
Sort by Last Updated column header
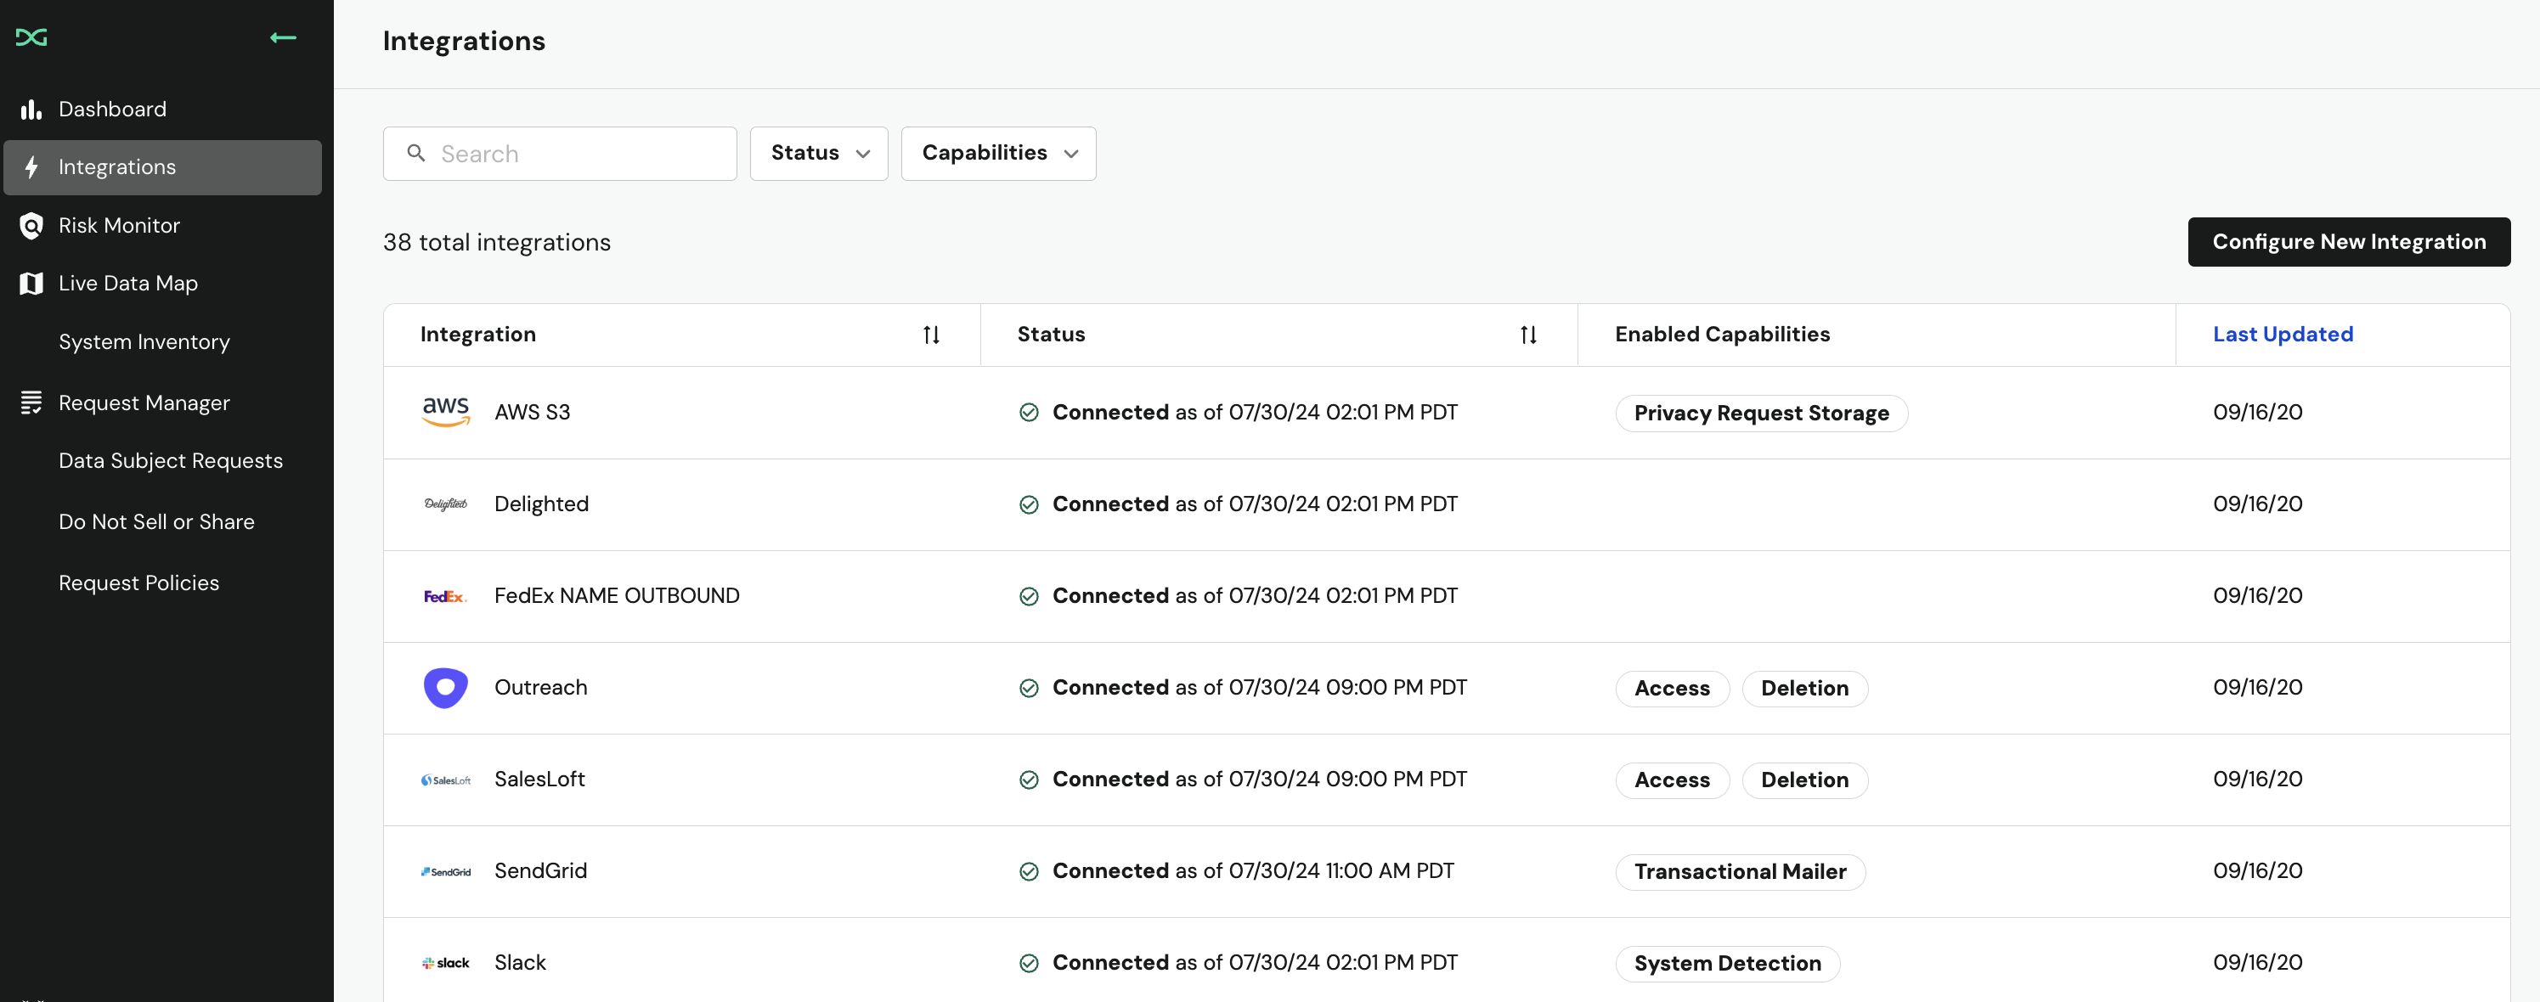[2283, 335]
